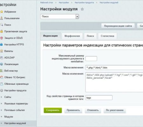Click the Проактивная защита lock icon
The height and width of the screenshot is (127, 143).
pos(2,31)
